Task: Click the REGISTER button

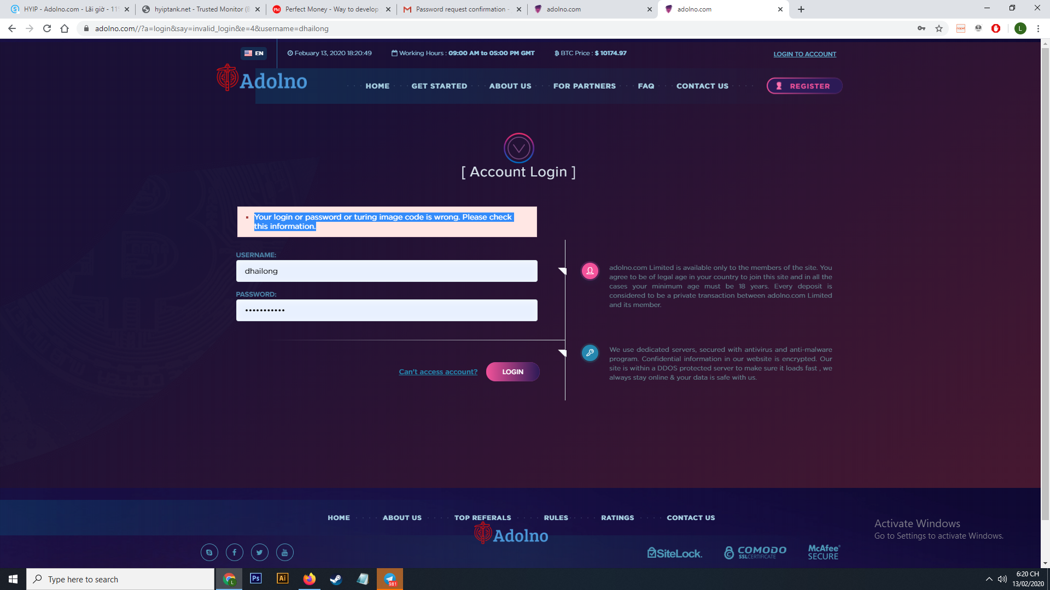Action: click(x=804, y=86)
